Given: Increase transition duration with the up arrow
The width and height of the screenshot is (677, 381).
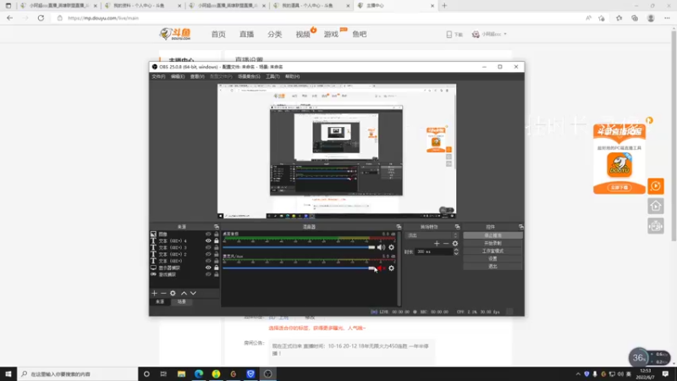Looking at the screenshot, I should pyautogui.click(x=456, y=250).
